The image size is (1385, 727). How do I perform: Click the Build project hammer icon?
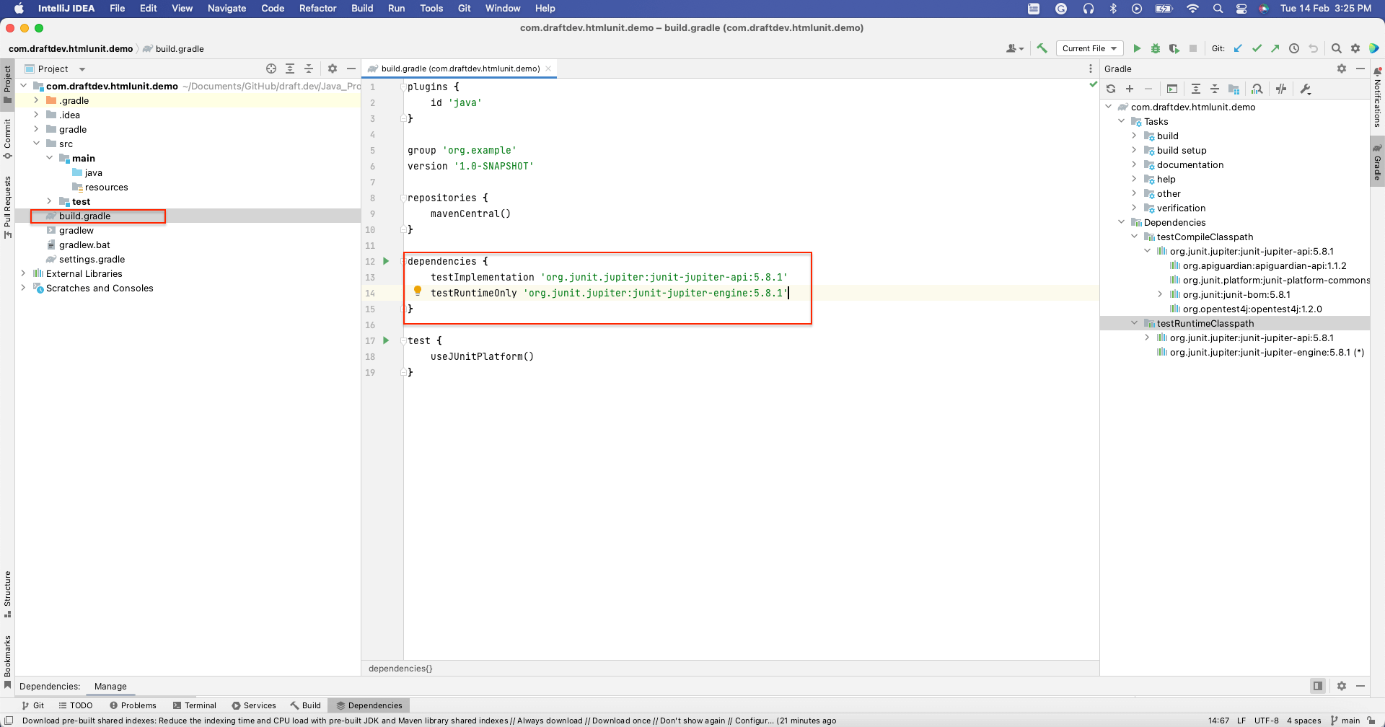(x=1042, y=48)
